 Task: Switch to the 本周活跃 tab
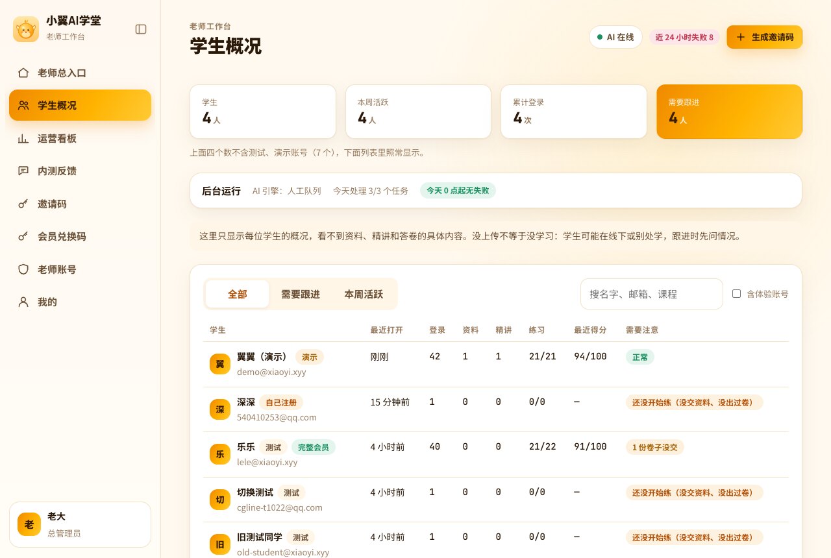(363, 294)
